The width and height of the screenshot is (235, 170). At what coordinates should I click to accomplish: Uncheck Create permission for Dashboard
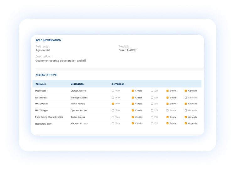pos(133,91)
